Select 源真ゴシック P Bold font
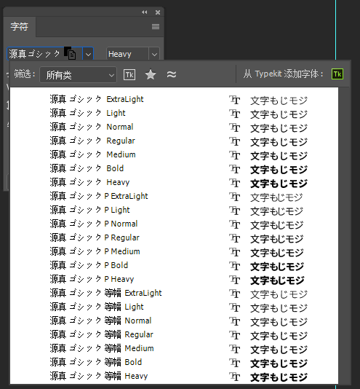The height and width of the screenshot is (389, 360). click(x=174, y=265)
